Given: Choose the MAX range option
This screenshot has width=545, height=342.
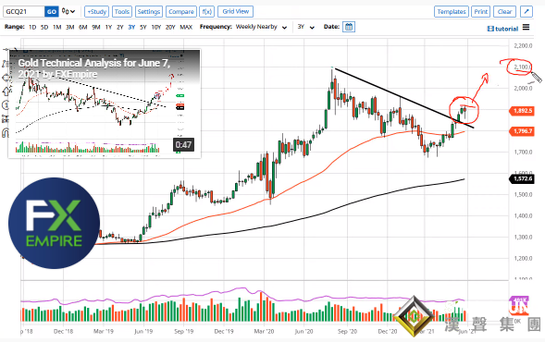Looking at the screenshot, I should coord(186,27).
